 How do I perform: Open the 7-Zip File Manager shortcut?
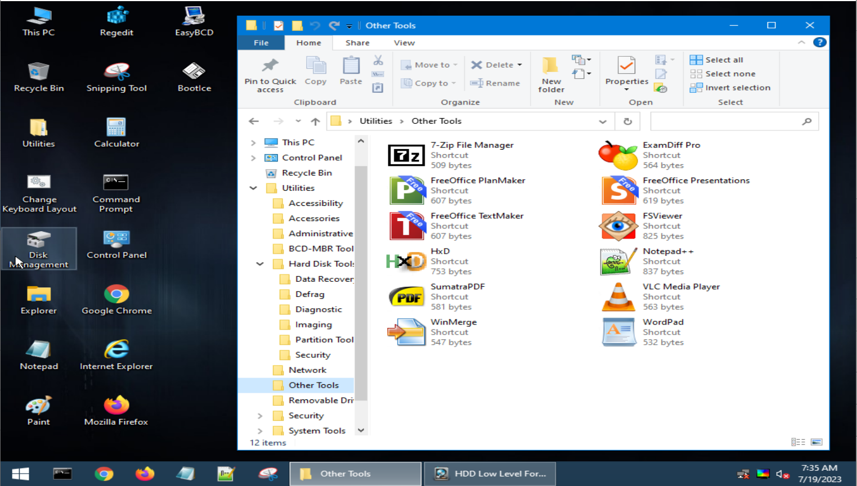451,155
